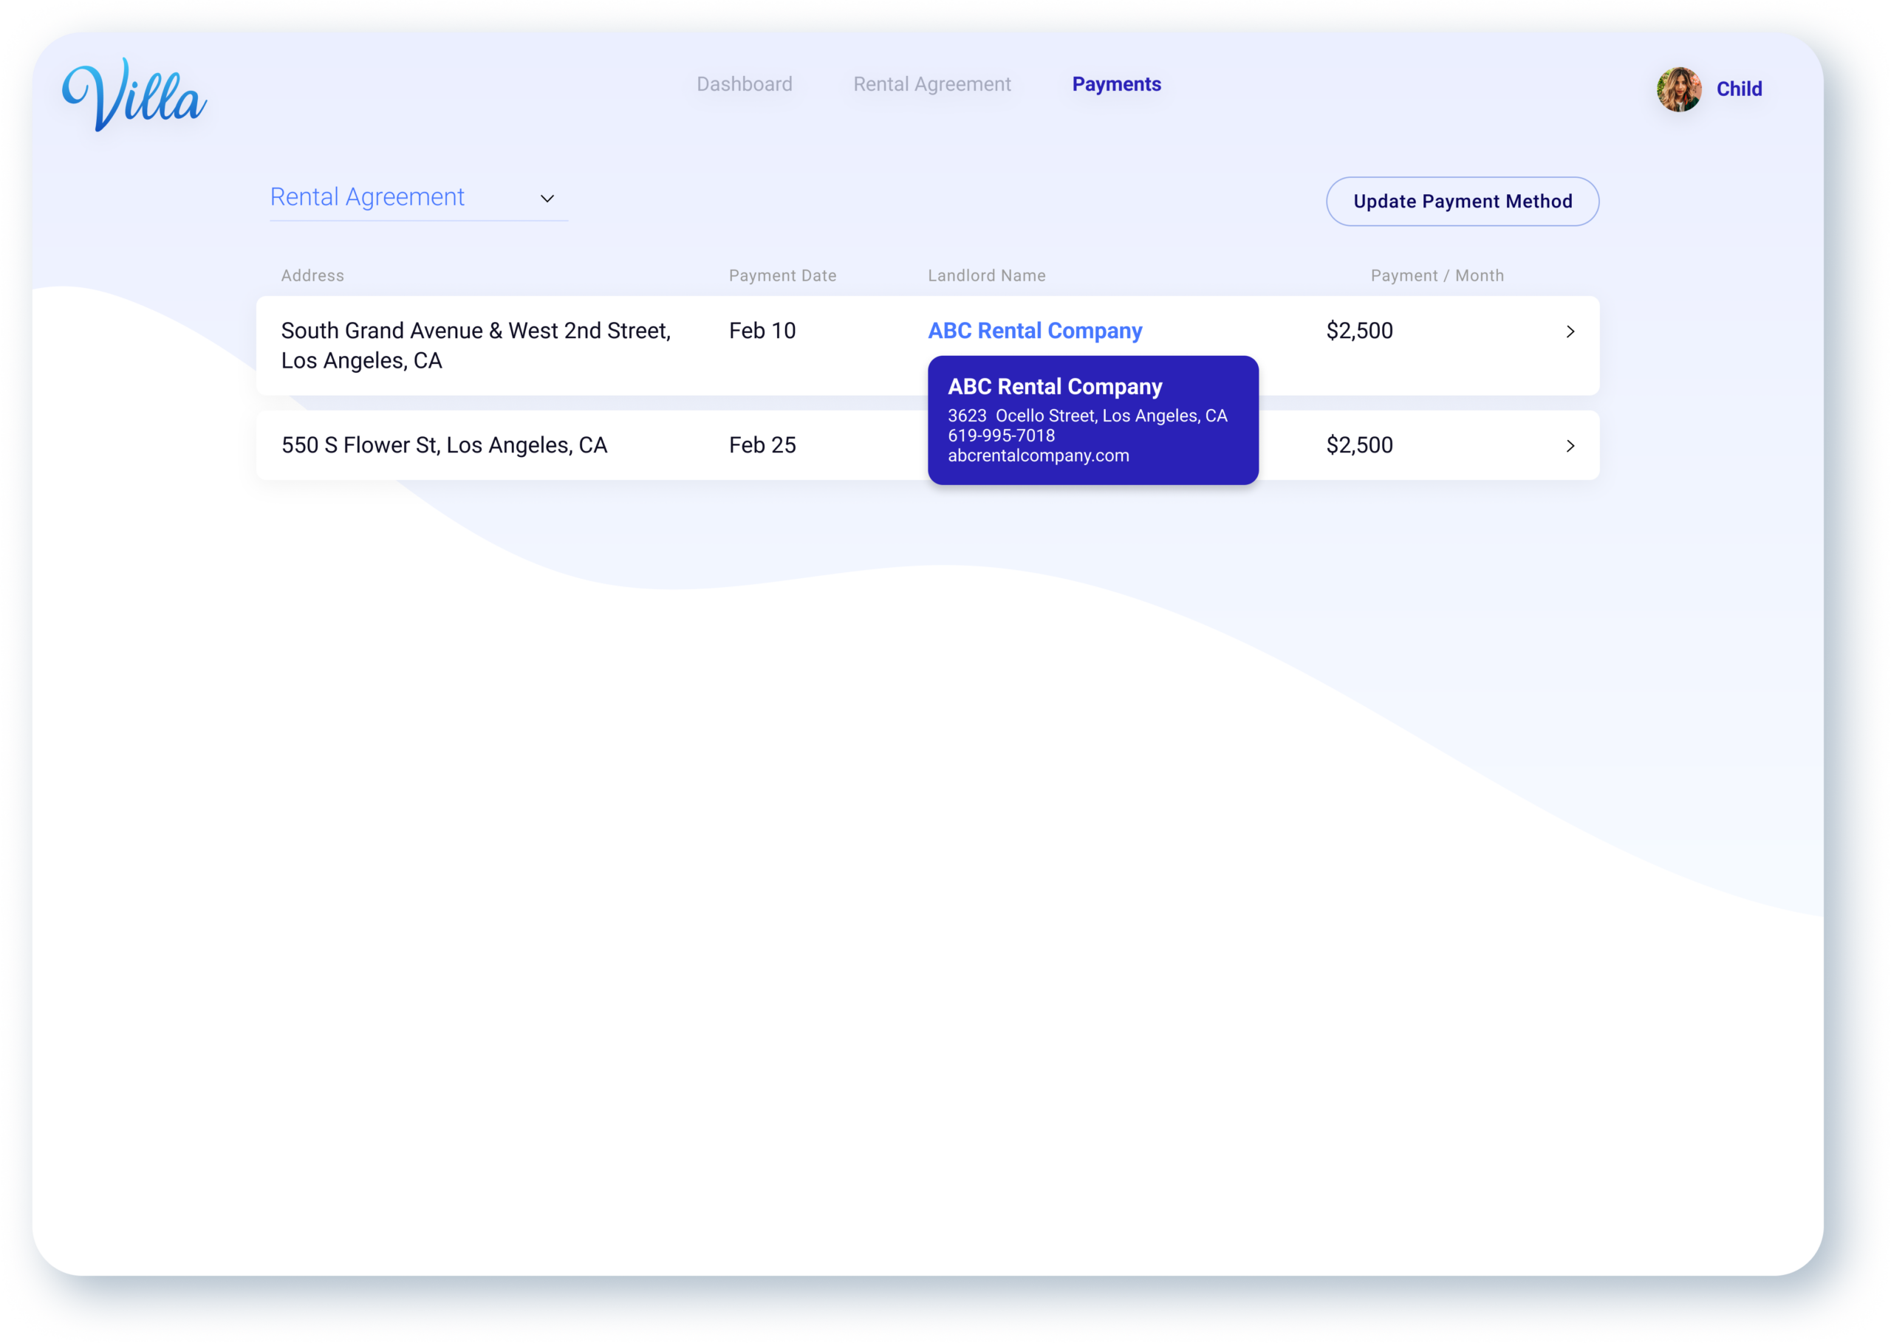Select the Payments tab
The height and width of the screenshot is (1343, 1891).
(x=1116, y=84)
